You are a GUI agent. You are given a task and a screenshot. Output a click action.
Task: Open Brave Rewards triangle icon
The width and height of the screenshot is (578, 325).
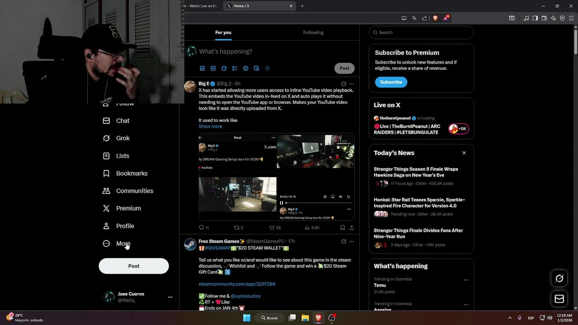coord(446,18)
